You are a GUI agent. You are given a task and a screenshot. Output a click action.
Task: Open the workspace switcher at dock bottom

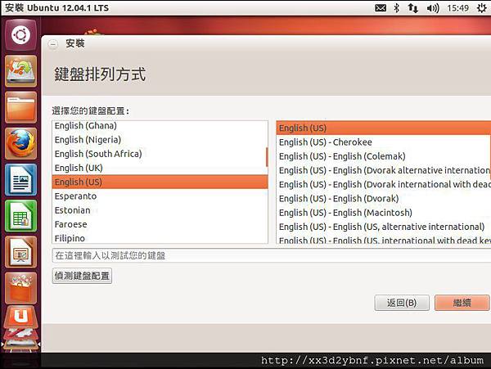tap(21, 344)
